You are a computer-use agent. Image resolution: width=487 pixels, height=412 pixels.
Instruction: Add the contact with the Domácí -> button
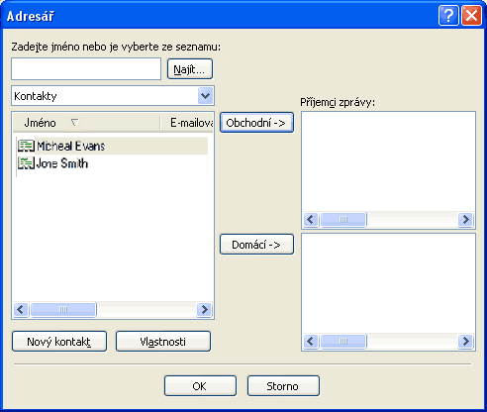tap(256, 245)
